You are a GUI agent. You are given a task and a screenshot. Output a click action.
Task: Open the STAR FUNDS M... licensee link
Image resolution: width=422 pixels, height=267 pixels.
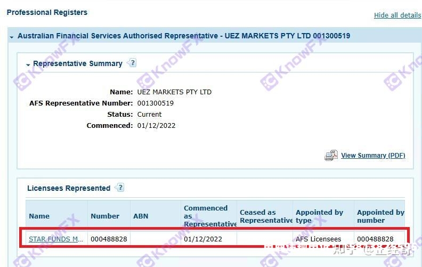tap(56, 239)
